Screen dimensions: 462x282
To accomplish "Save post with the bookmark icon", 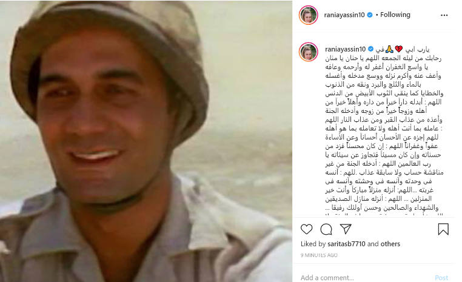I will [x=443, y=229].
